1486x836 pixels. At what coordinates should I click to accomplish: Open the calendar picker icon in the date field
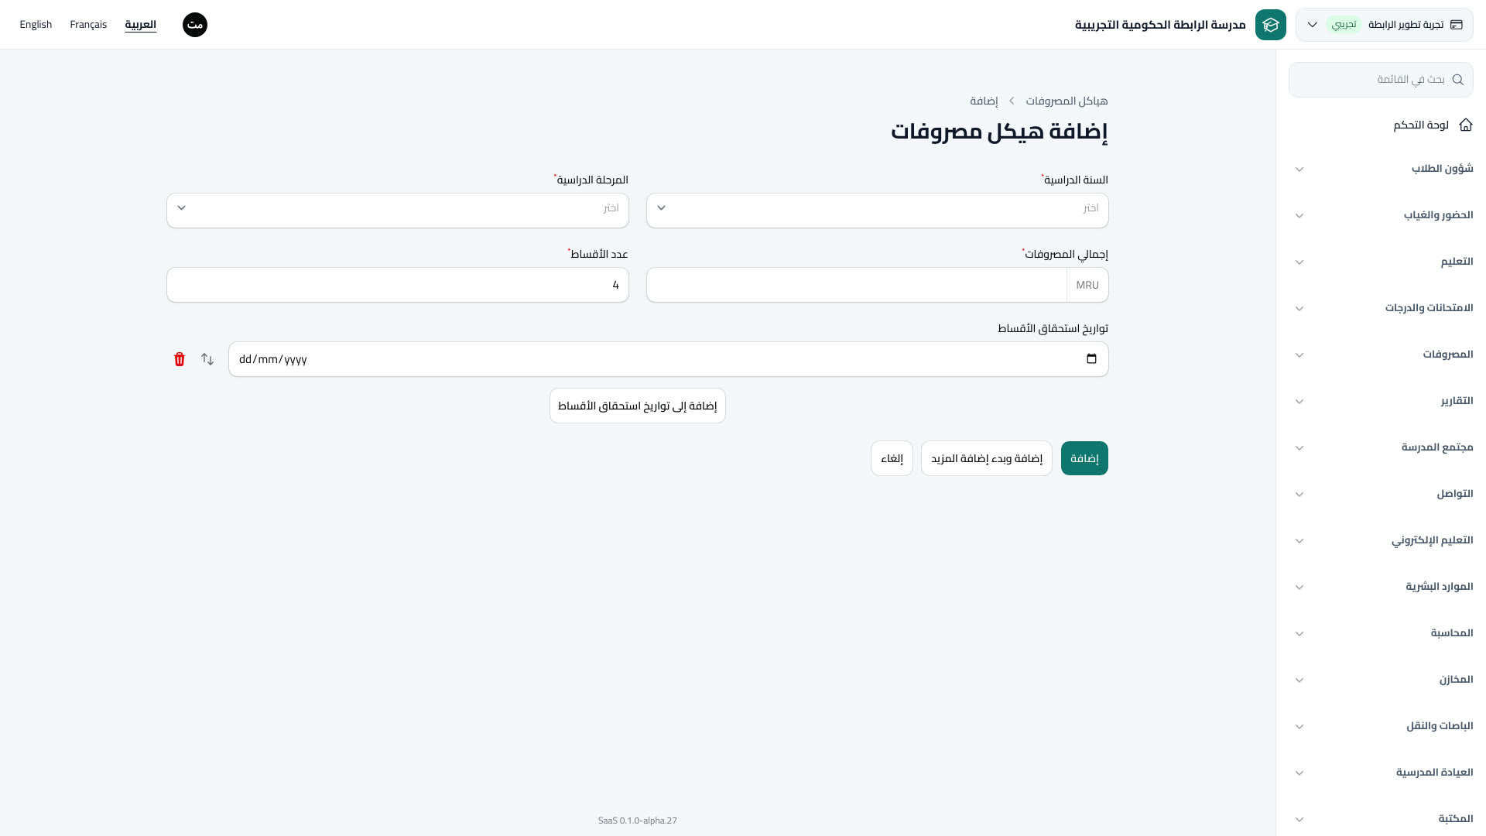click(x=1091, y=359)
